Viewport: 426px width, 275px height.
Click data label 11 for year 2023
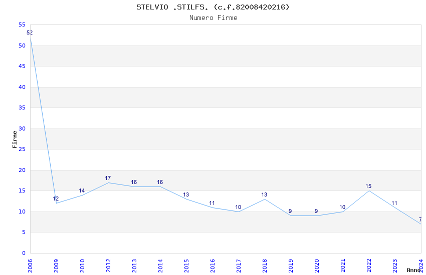click(x=394, y=203)
